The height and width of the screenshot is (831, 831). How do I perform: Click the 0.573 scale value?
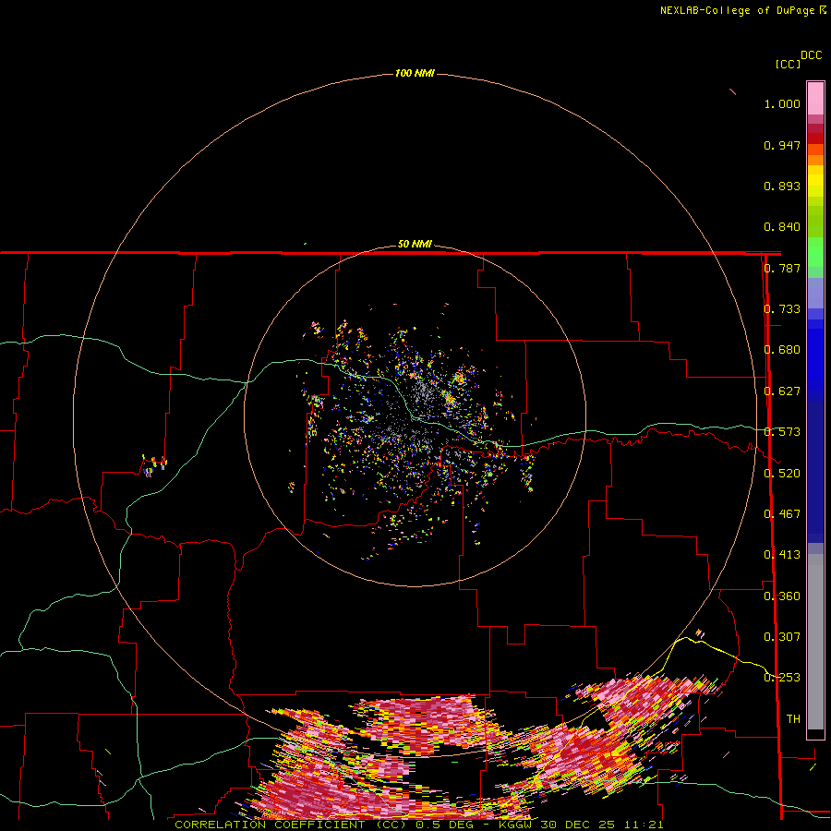(x=782, y=432)
